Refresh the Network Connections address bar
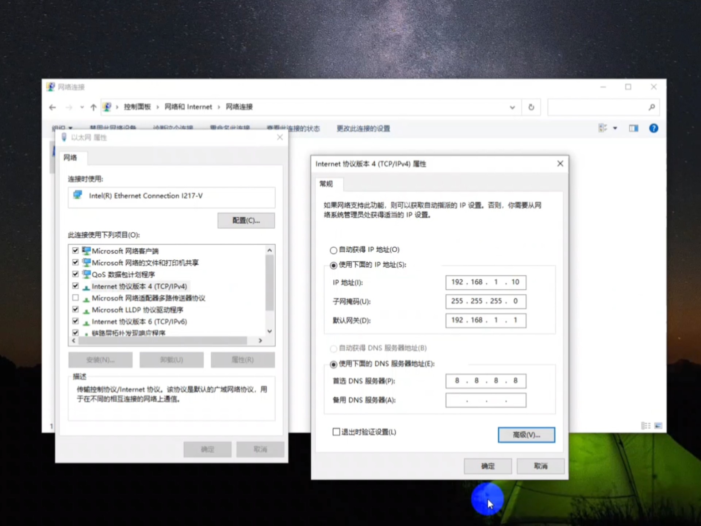This screenshot has height=526, width=701. point(531,107)
